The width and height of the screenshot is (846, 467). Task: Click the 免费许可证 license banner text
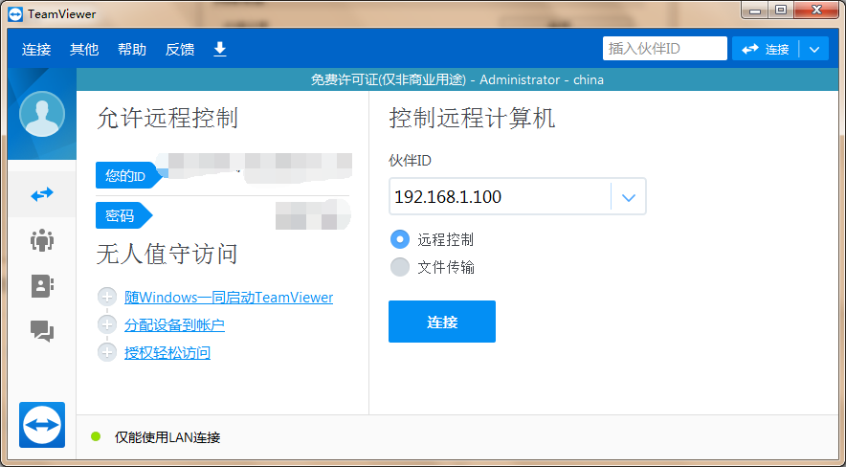click(457, 79)
